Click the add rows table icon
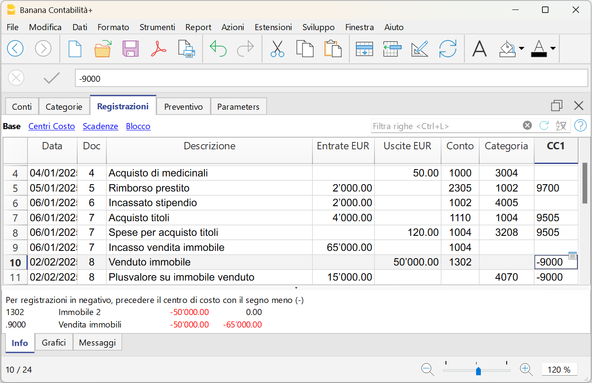Image resolution: width=592 pixels, height=383 pixels. [x=365, y=49]
